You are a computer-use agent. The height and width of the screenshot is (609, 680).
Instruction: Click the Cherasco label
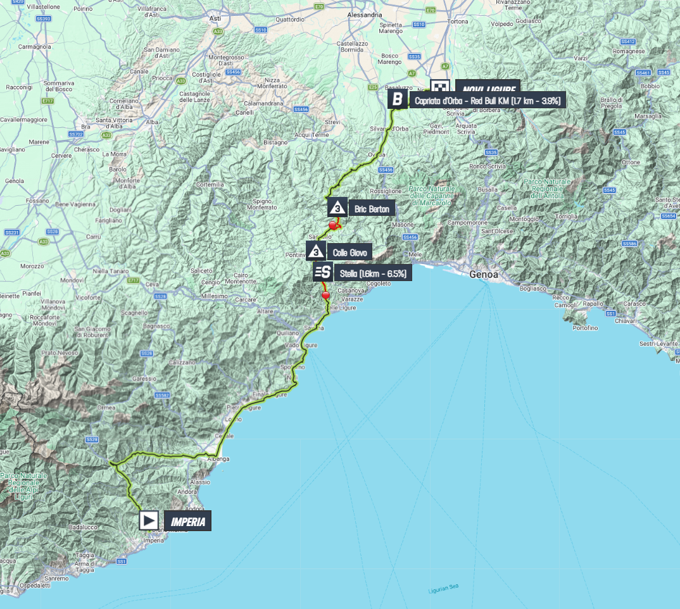click(x=87, y=149)
